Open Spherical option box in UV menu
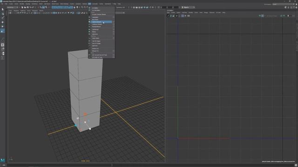This screenshot has width=298, height=167. click(x=114, y=34)
